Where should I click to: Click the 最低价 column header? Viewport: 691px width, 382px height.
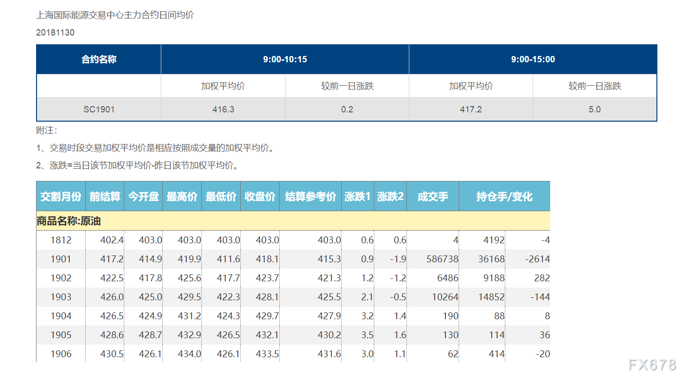(221, 197)
